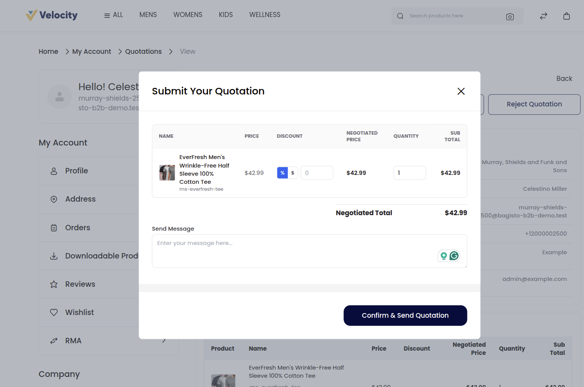The width and height of the screenshot is (584, 387).
Task: Click the EverFresh tee product thumbnail
Action: pos(167,173)
